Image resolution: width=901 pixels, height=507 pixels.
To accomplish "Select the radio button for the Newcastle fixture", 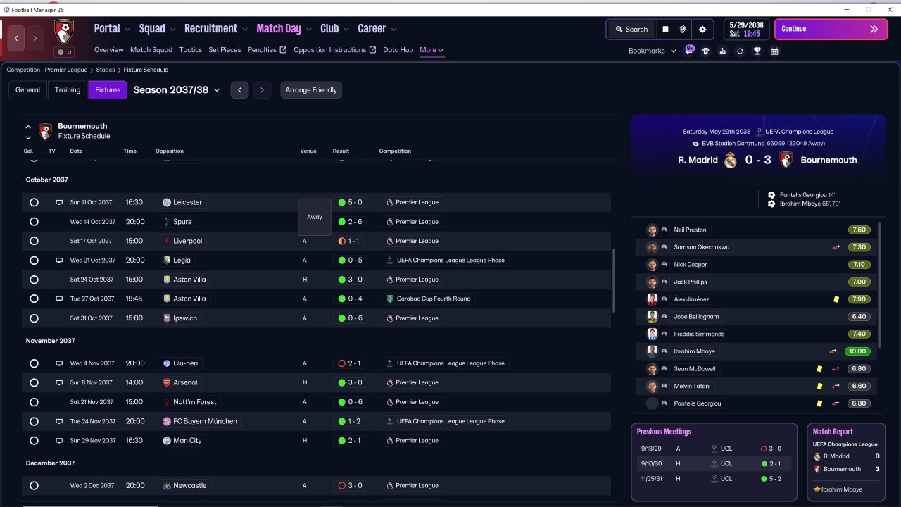I will [x=34, y=485].
